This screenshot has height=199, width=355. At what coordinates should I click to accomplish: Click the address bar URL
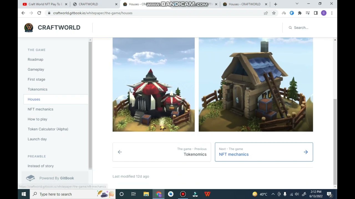(93, 13)
